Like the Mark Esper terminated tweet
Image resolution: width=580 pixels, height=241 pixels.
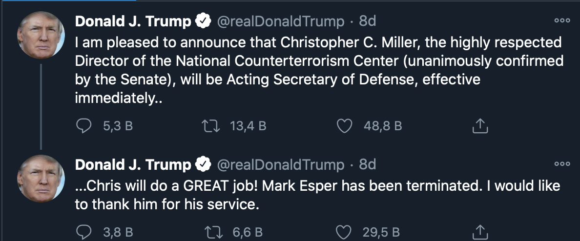click(345, 232)
